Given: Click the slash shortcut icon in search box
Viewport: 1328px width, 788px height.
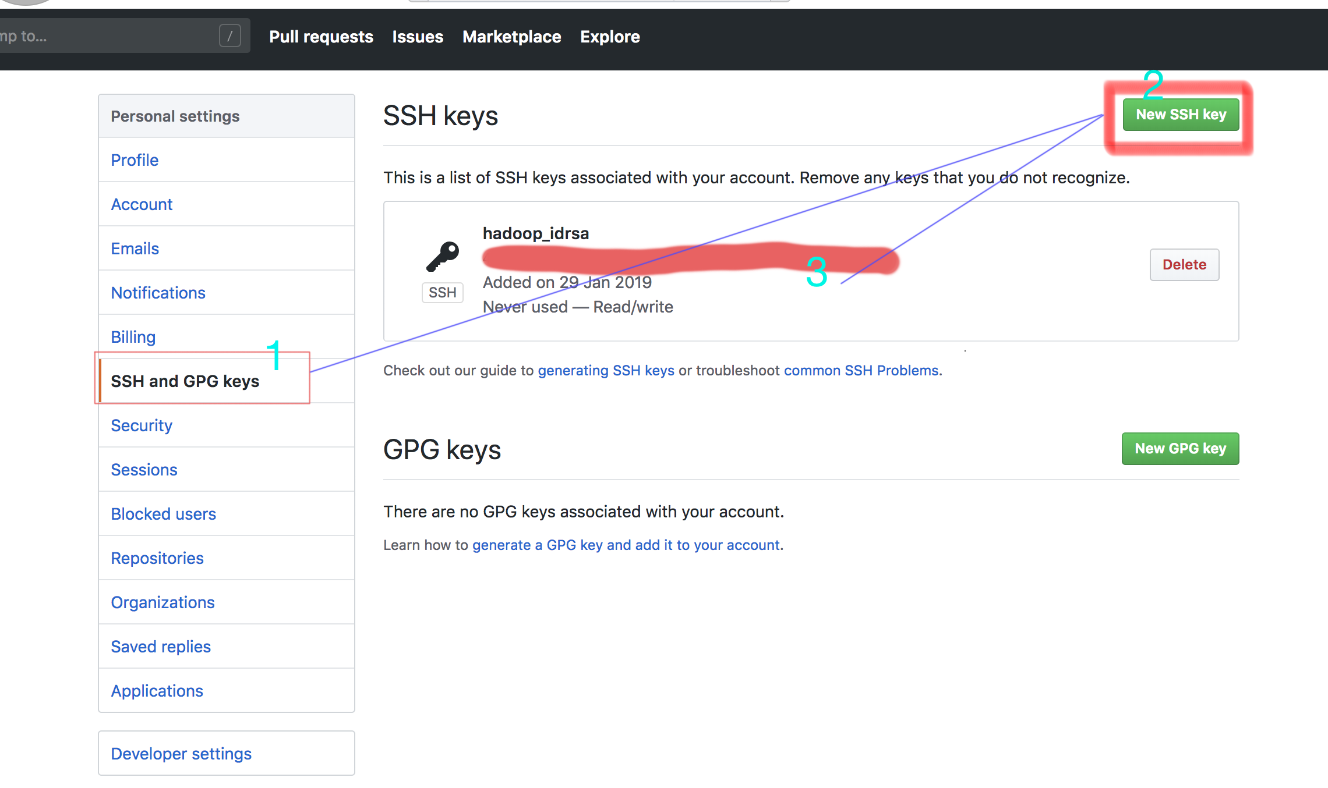Looking at the screenshot, I should [230, 36].
